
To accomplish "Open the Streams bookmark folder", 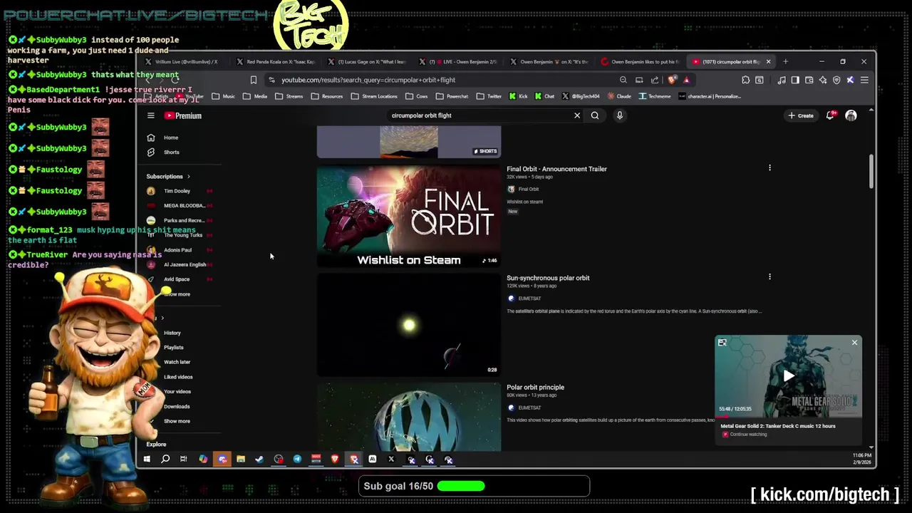I will pyautogui.click(x=290, y=96).
